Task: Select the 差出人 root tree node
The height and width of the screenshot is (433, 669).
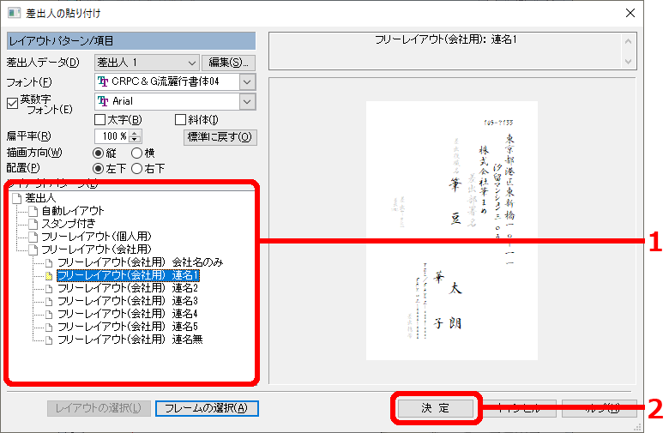Action: [x=40, y=198]
